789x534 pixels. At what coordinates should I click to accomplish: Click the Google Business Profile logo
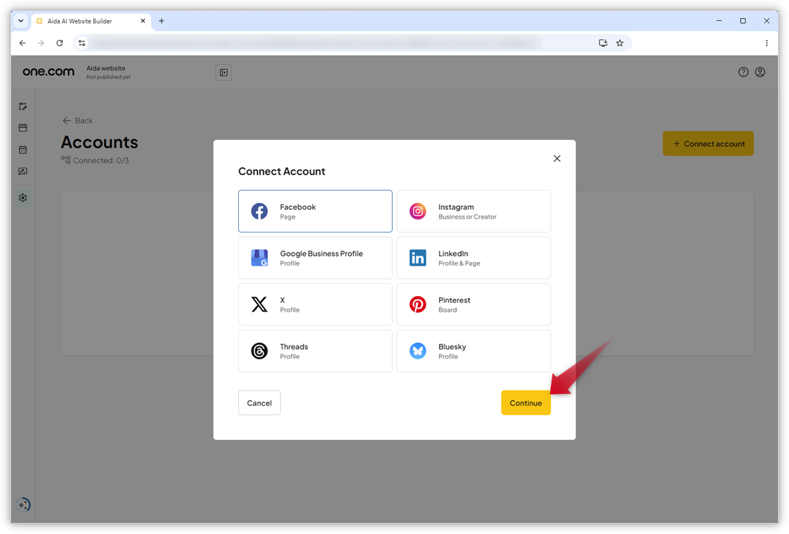(259, 258)
